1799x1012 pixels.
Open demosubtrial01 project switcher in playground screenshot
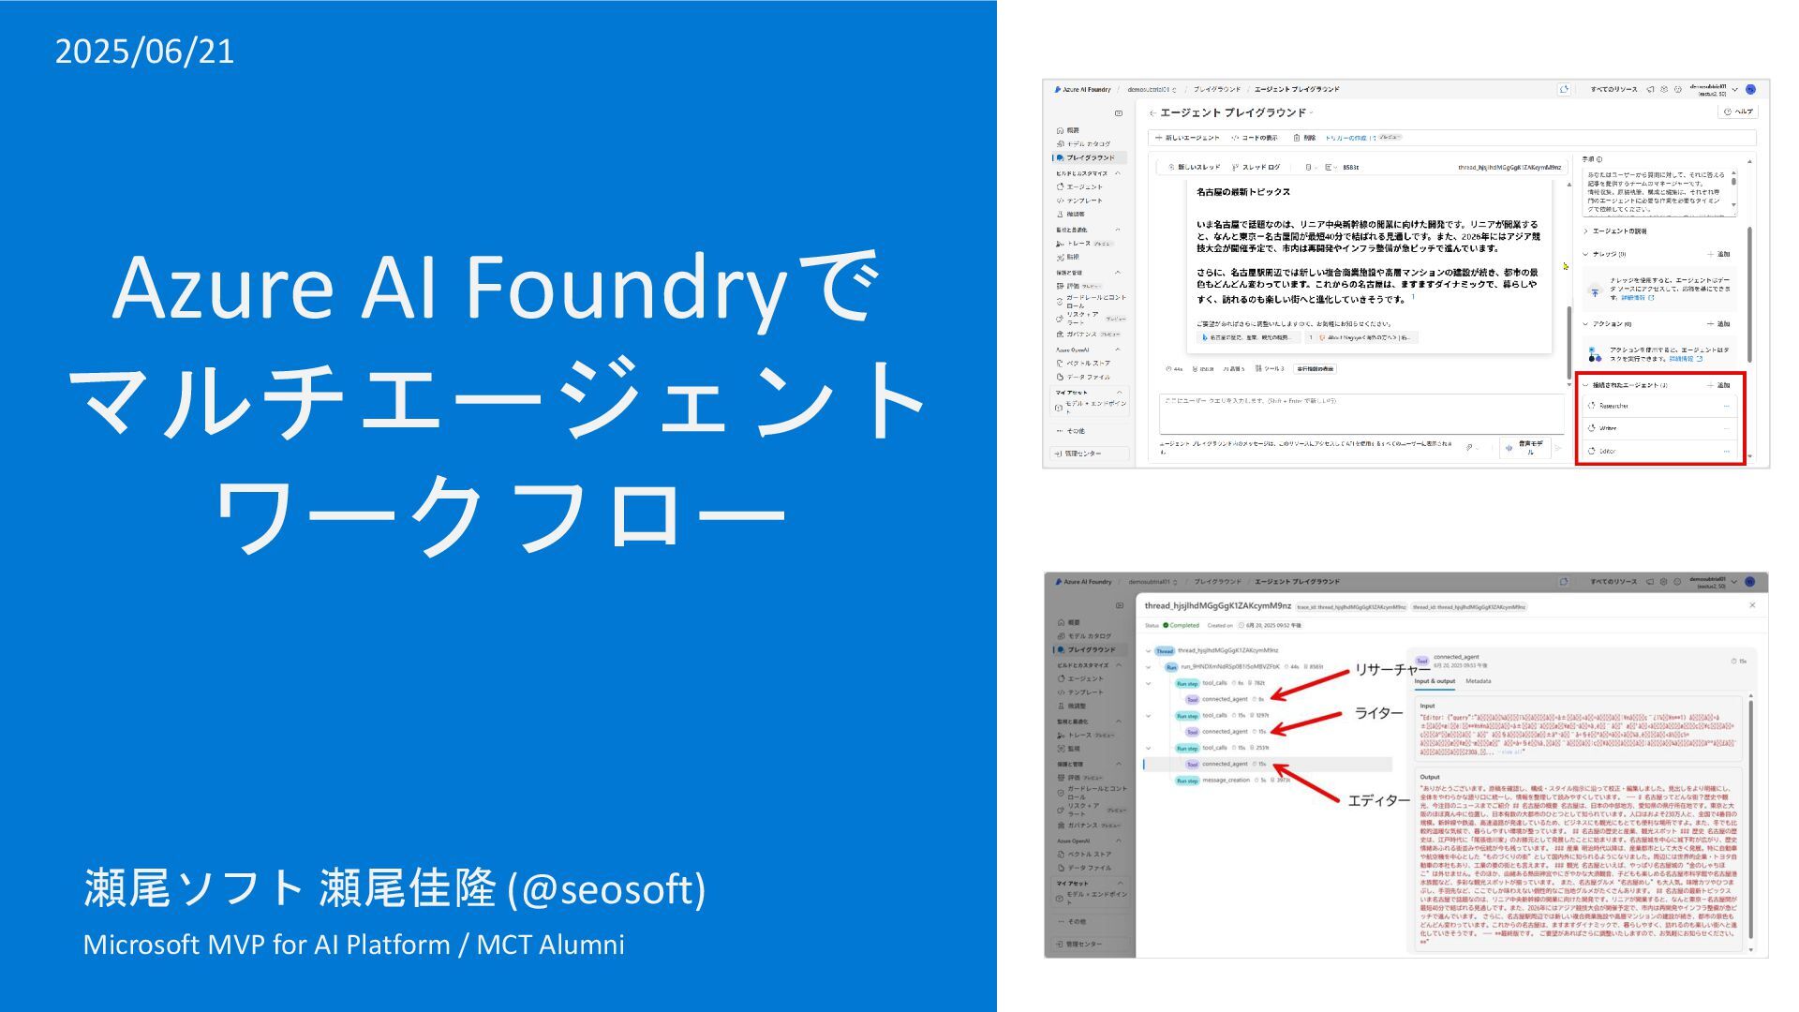1152,90
